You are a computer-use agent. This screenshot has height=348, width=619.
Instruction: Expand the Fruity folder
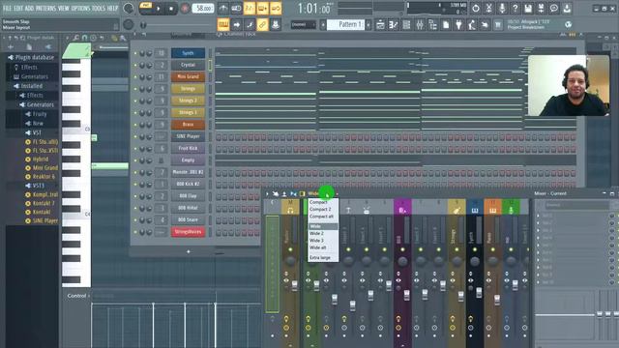(36, 114)
